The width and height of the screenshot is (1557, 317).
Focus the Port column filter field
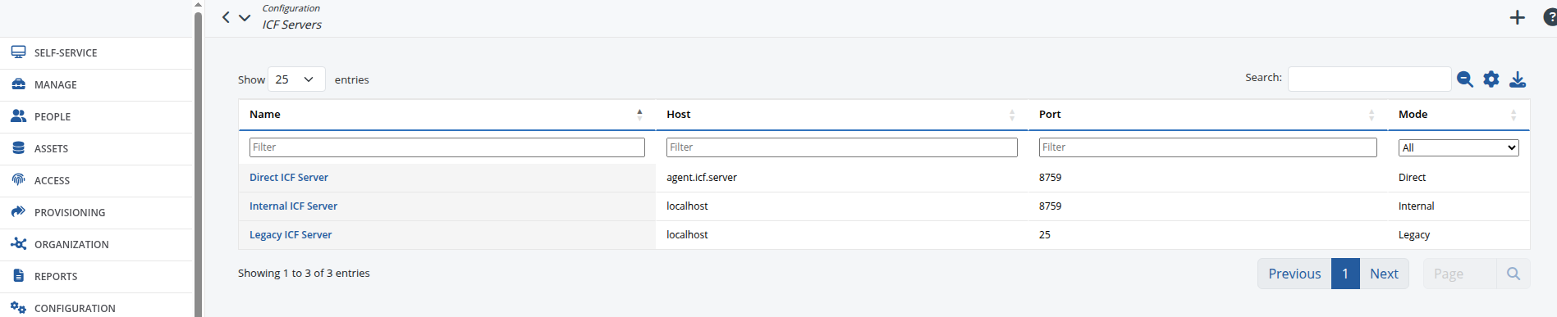1208,147
